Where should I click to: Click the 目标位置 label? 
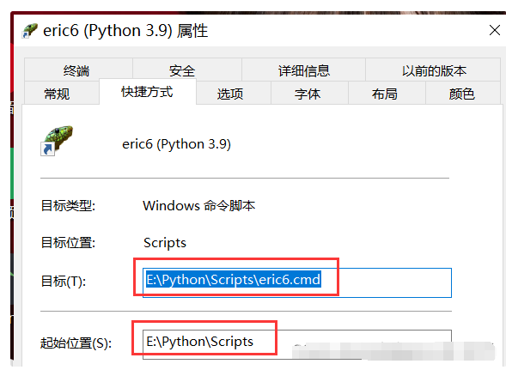pyautogui.click(x=68, y=243)
